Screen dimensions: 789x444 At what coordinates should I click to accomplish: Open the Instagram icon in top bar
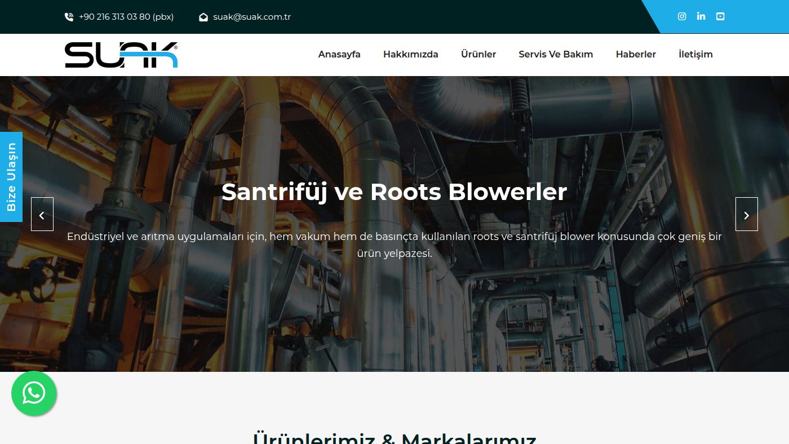(x=682, y=16)
